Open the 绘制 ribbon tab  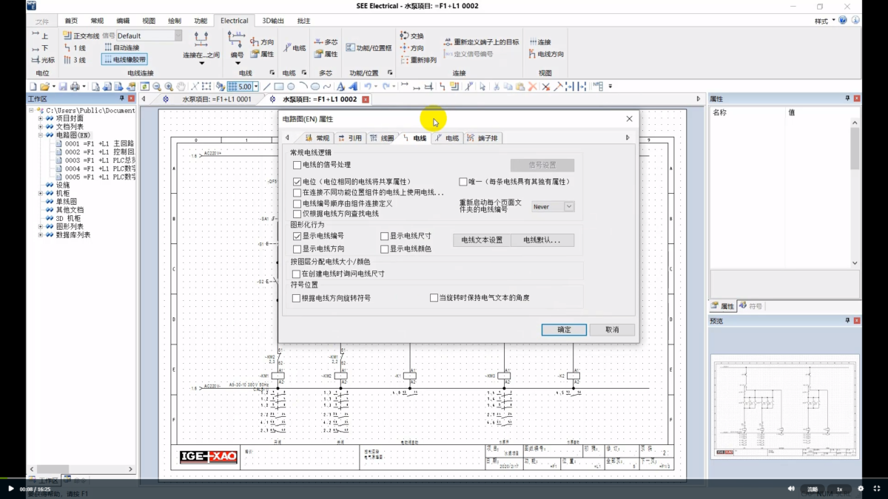click(x=174, y=21)
